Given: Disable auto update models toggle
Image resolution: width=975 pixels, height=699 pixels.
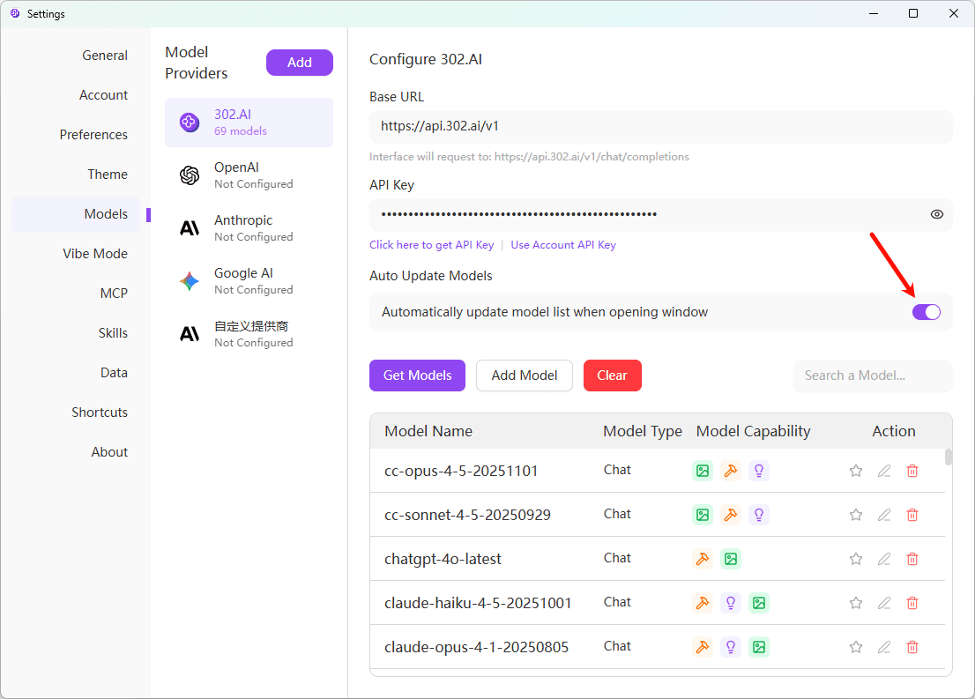Looking at the screenshot, I should (926, 312).
